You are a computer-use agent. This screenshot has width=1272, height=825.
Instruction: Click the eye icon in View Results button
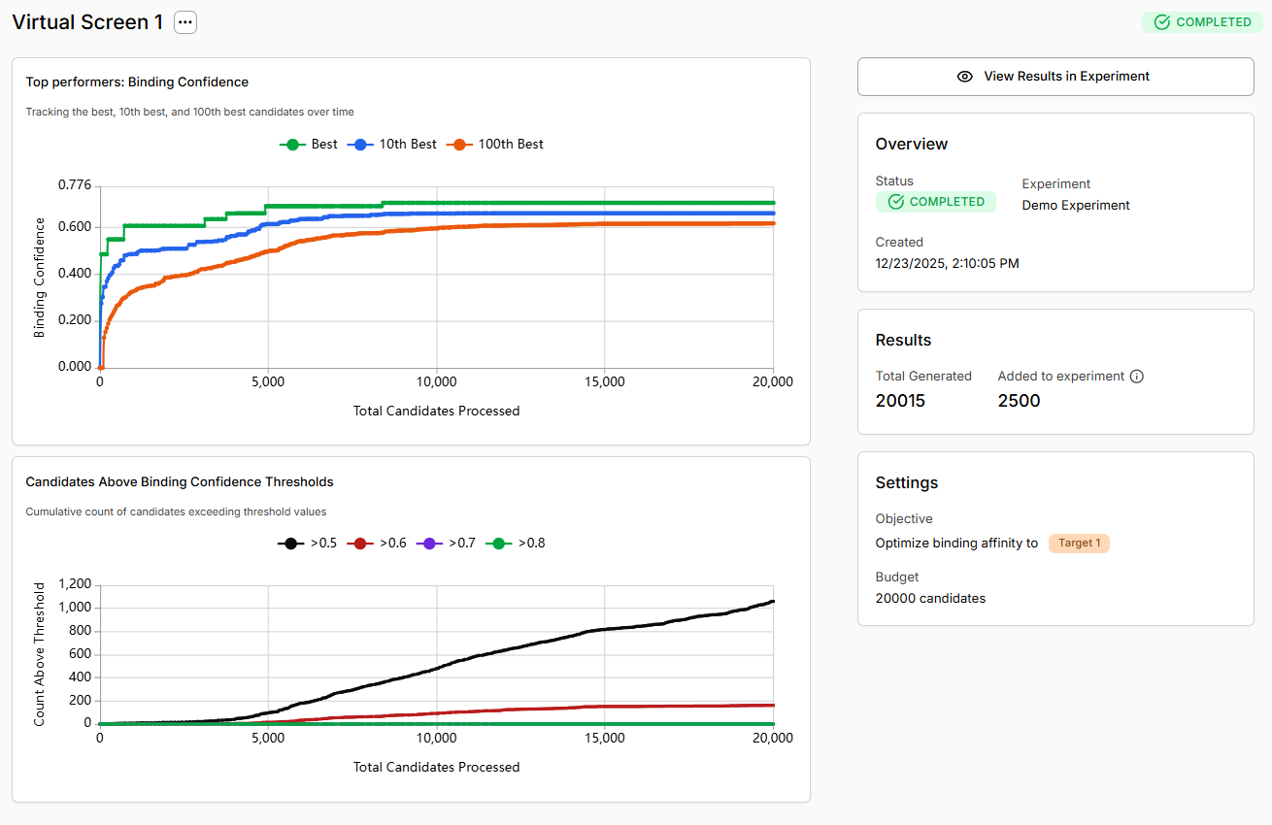(x=965, y=77)
